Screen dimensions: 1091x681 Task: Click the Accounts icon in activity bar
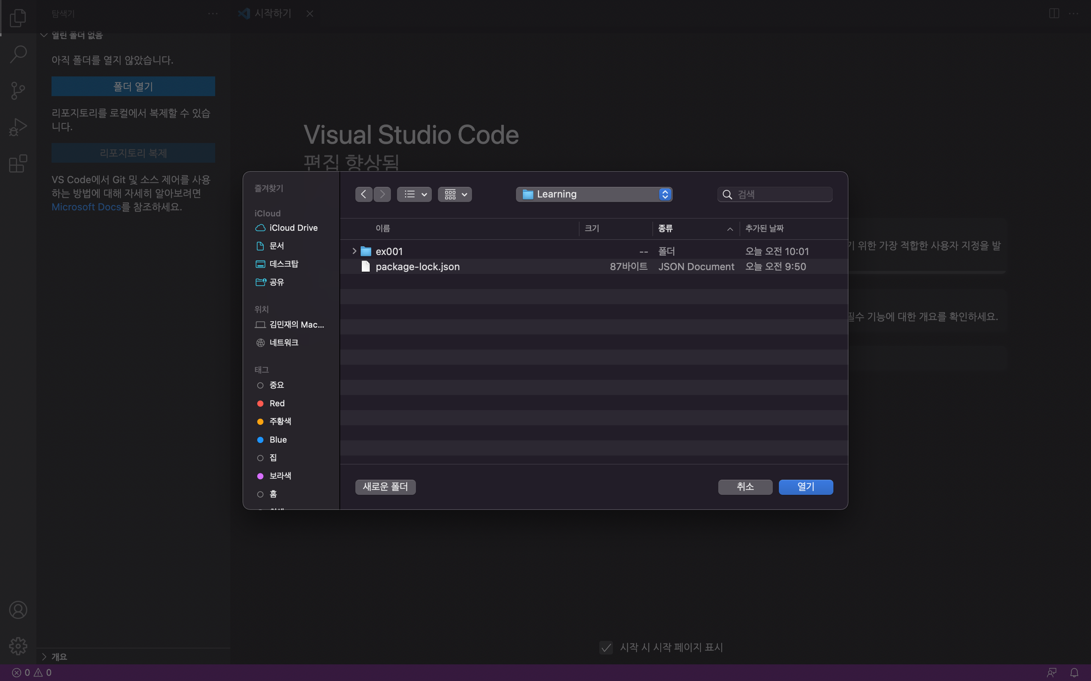[18, 610]
